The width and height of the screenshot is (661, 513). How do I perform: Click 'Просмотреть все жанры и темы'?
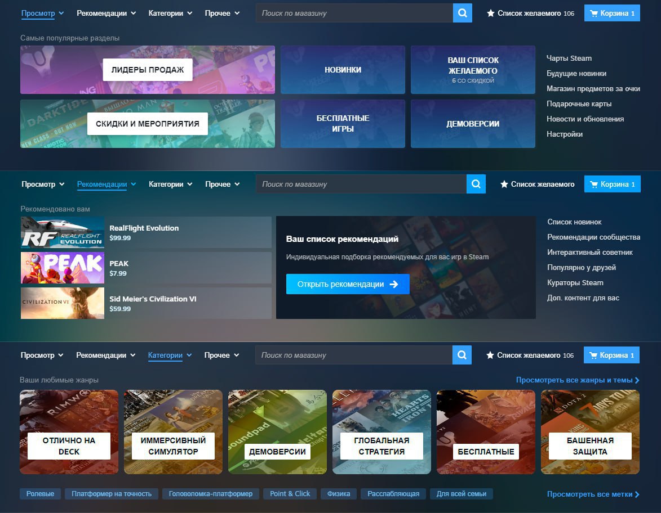tap(578, 380)
